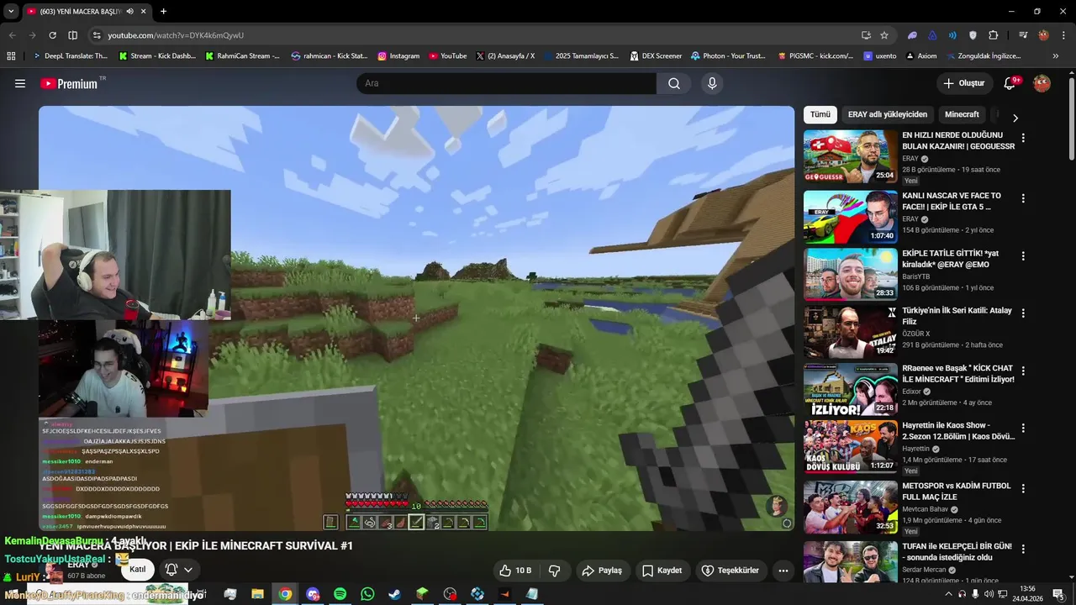Open TUFAN ile KELEPÇELİ video title

pyautogui.click(x=957, y=551)
